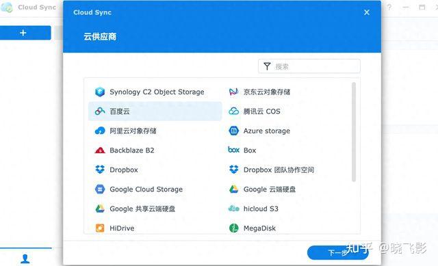
Task: Select 腾讯云 COS provider label
Action: pos(261,111)
